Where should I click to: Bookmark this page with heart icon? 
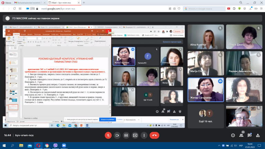point(179,9)
